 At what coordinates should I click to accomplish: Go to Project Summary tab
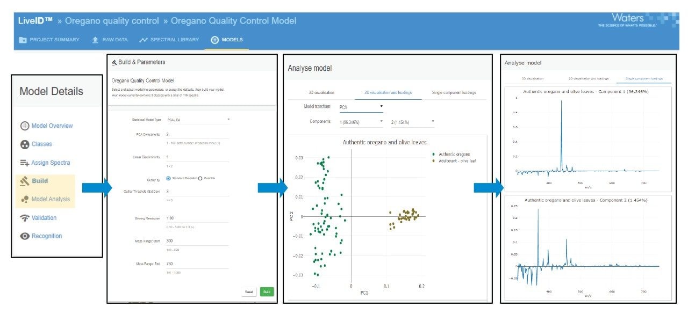[x=49, y=40]
